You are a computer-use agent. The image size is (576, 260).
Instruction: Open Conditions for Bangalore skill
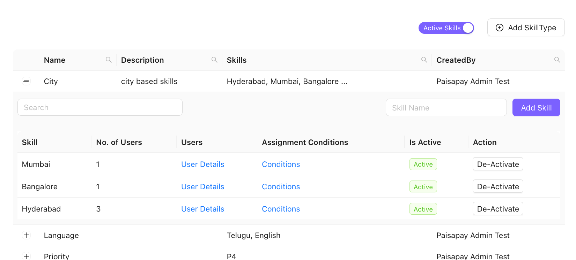(281, 186)
